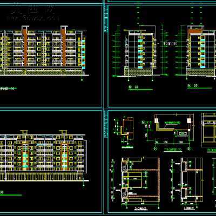Click the green title under the rear elevation
The height and width of the screenshot is (216, 216).
(x=11, y=193)
